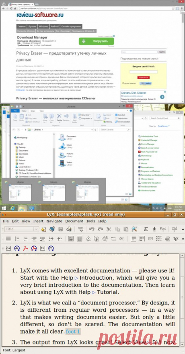The height and width of the screenshot is (354, 185).
Task: Click the New document icon in LyX
Action: coord(43,229)
